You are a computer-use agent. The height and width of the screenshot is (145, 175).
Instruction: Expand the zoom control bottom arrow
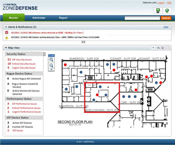point(51,70)
